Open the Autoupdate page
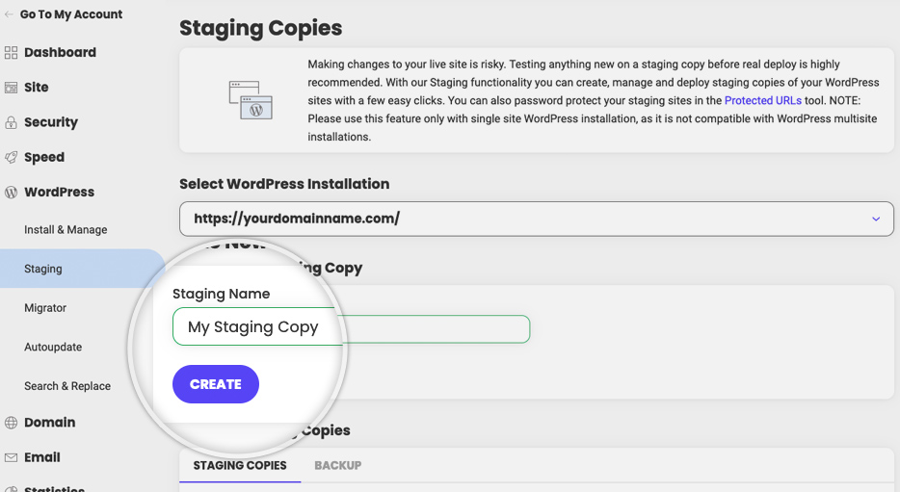The width and height of the screenshot is (900, 492). coord(53,347)
